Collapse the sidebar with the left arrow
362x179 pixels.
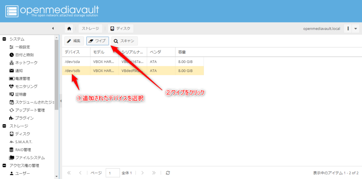53,28
